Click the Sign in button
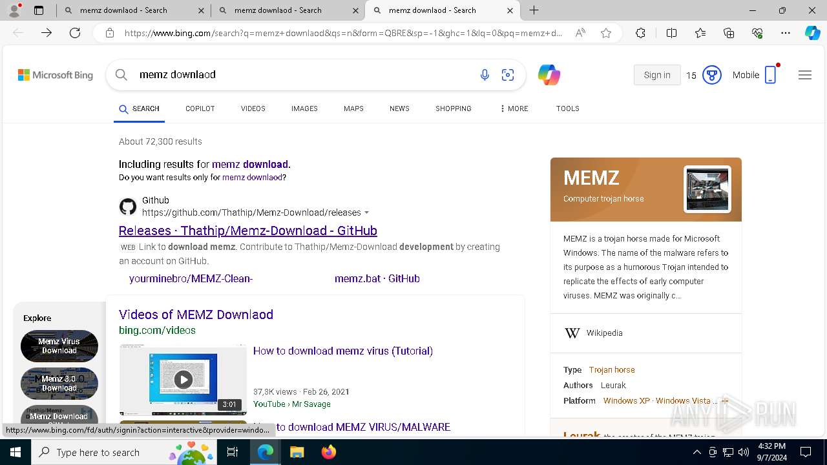Screen dimensions: 827x465 (x=657, y=75)
